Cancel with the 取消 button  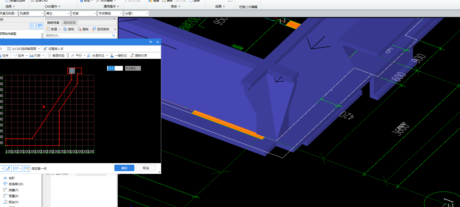(146, 168)
